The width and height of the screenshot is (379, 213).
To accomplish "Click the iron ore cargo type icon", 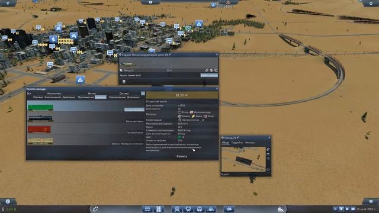I will 191,112.
